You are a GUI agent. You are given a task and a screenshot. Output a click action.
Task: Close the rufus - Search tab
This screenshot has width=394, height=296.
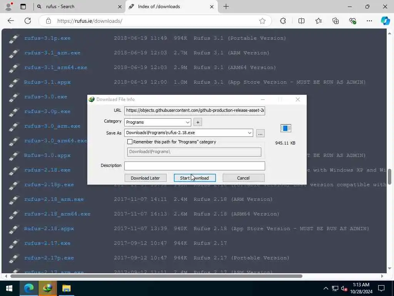click(x=120, y=7)
